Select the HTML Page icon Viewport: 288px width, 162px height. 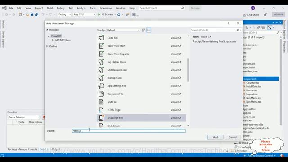point(101,110)
